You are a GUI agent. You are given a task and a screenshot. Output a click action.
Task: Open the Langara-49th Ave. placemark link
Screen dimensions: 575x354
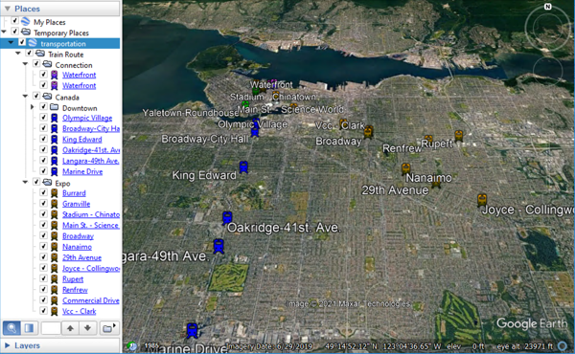[x=91, y=161]
